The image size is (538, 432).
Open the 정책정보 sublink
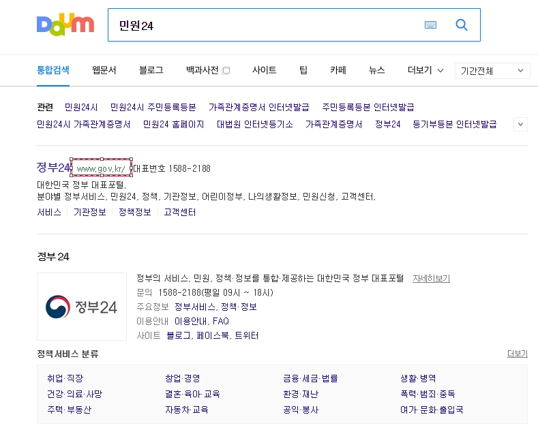[135, 212]
